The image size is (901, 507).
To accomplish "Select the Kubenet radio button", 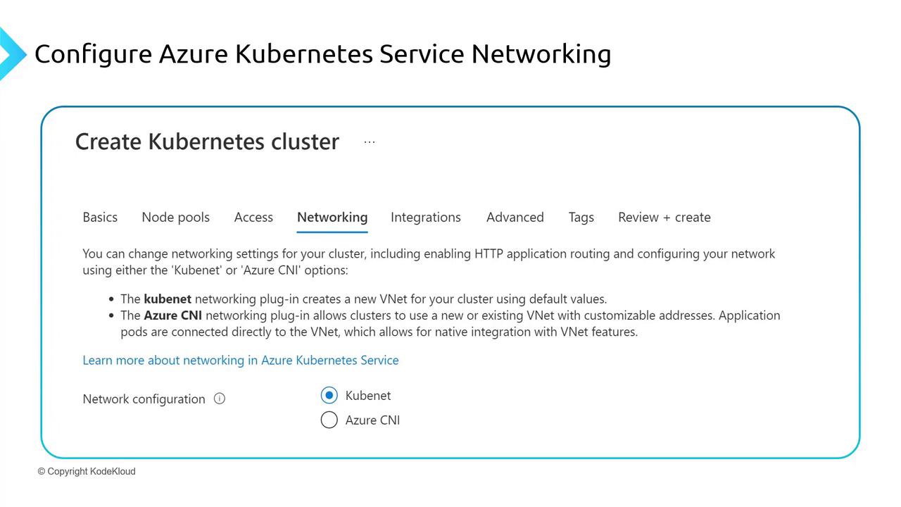I will [329, 396].
